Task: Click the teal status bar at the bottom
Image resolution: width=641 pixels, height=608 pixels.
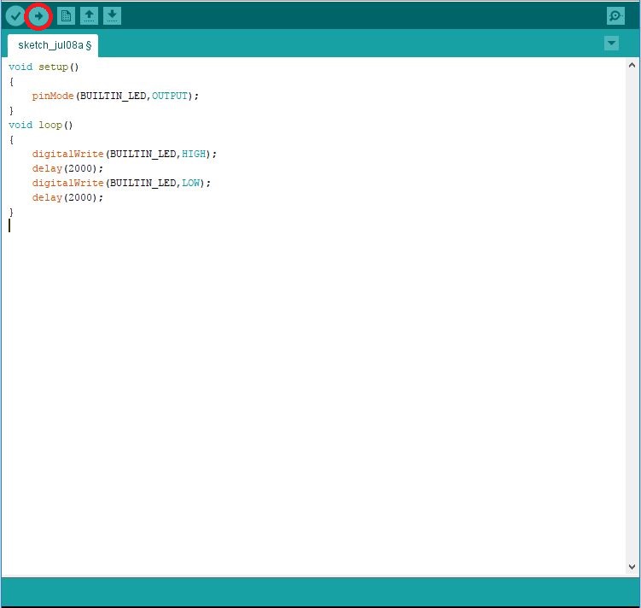Action: point(320,591)
